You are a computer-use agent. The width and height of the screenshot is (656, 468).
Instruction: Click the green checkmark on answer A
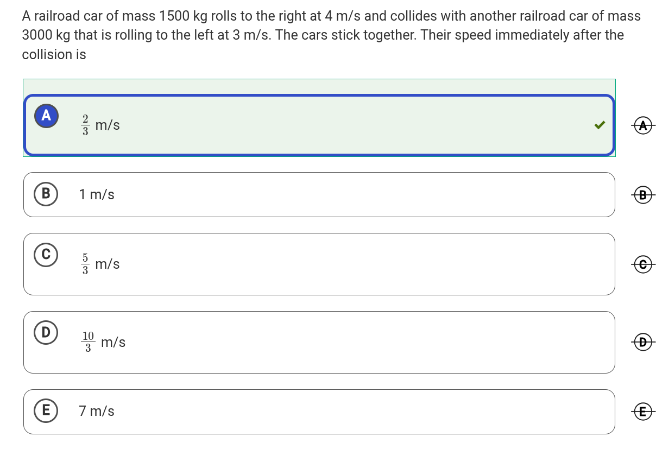pos(600,125)
